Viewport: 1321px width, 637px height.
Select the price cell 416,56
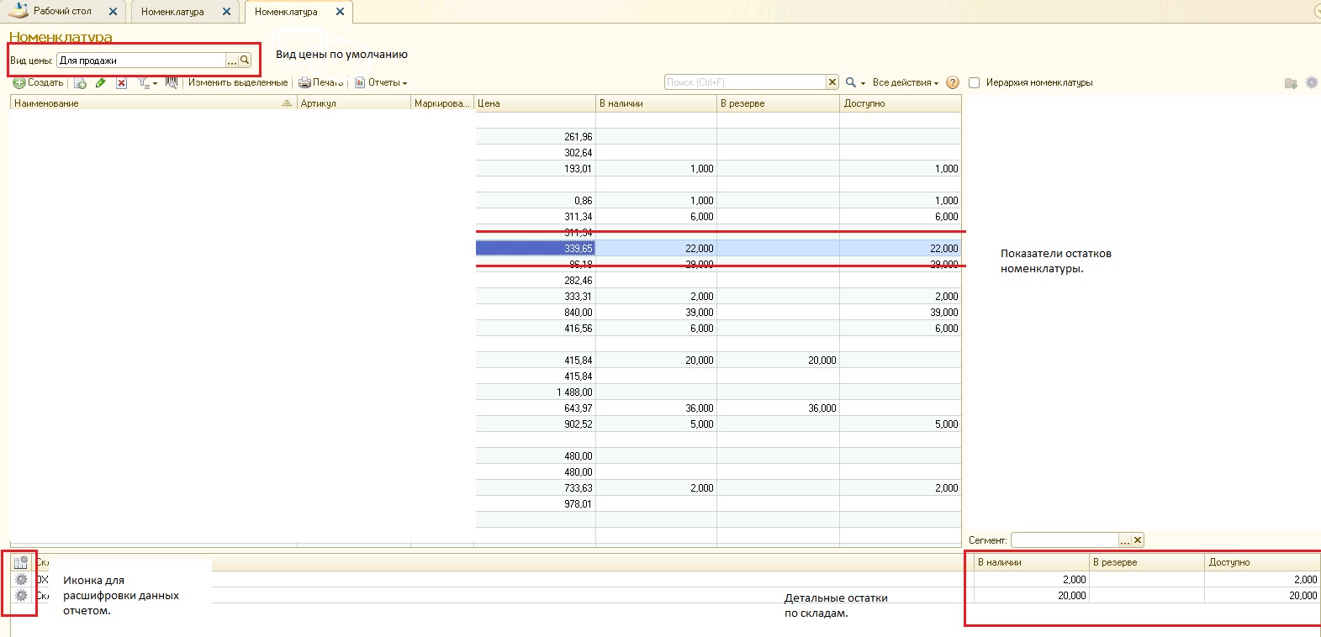point(536,328)
